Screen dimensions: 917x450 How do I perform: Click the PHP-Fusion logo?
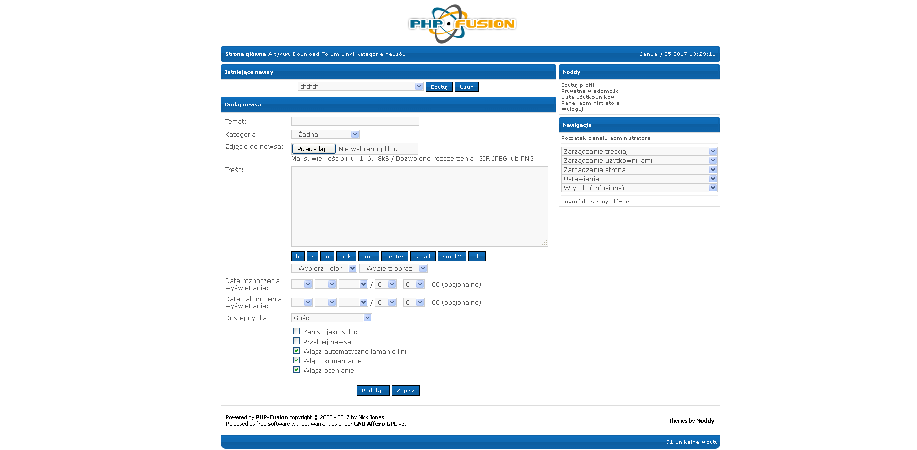pos(462,24)
